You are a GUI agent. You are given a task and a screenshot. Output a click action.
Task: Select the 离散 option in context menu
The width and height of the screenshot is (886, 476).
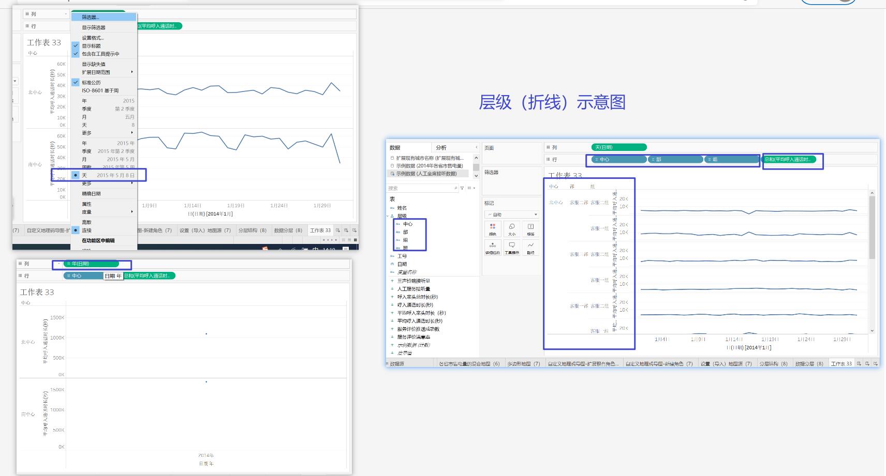pos(104,222)
